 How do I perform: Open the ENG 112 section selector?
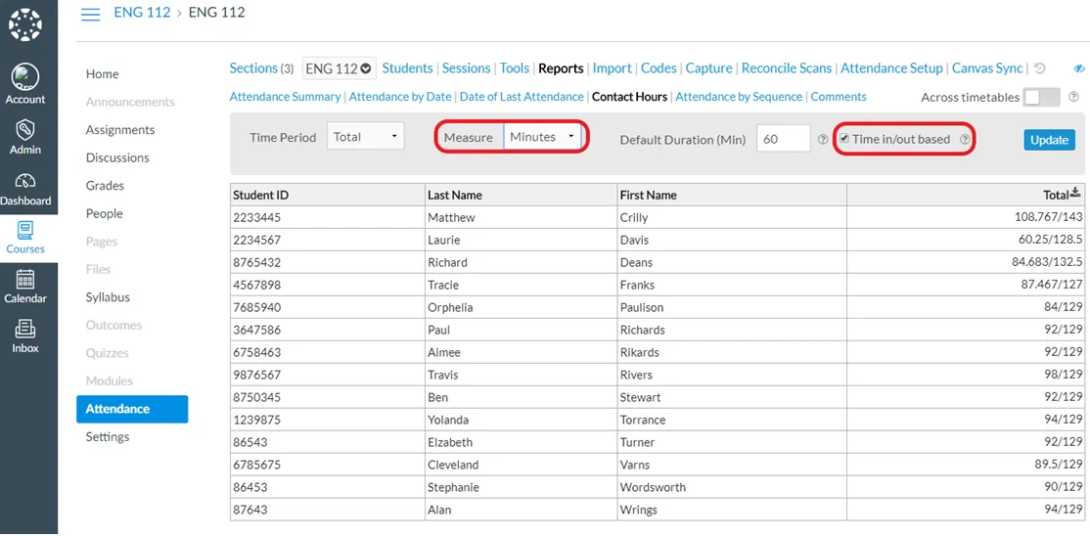click(x=340, y=68)
